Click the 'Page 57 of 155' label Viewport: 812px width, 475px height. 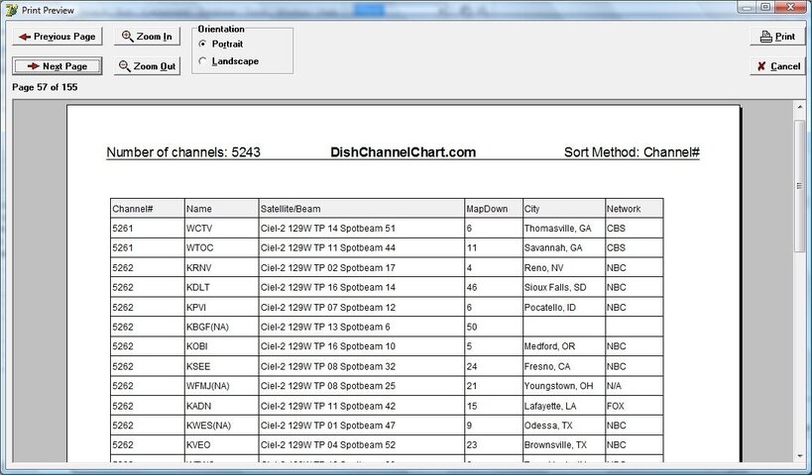[45, 87]
